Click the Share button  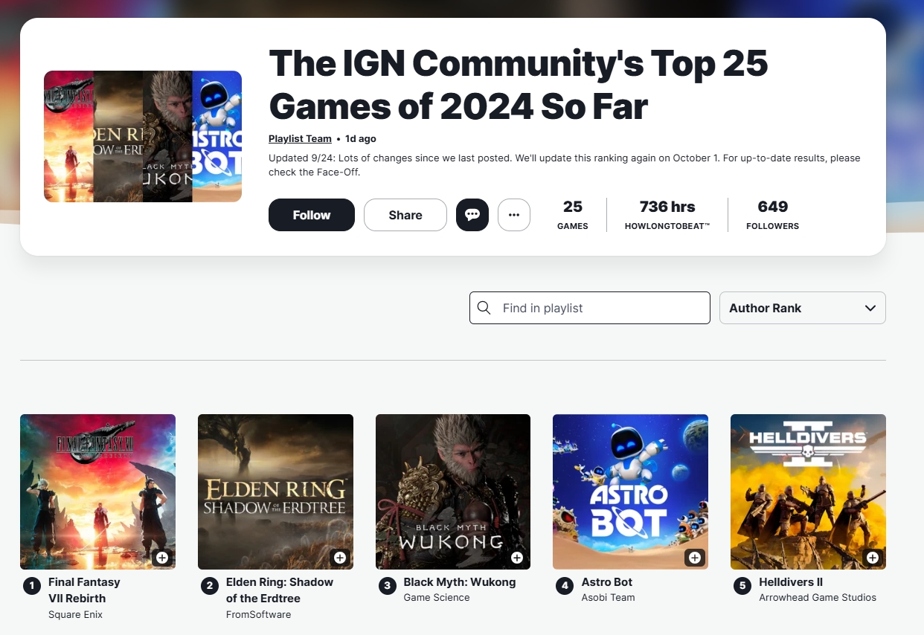405,215
